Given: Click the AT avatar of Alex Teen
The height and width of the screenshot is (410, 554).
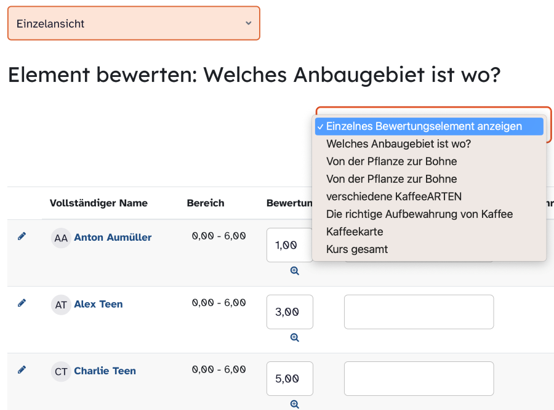Looking at the screenshot, I should (61, 304).
